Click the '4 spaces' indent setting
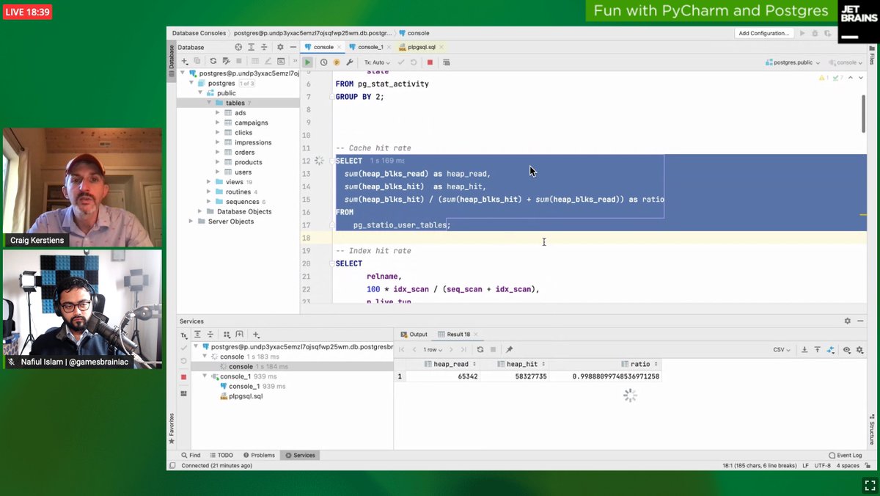The image size is (880, 496). [x=847, y=465]
